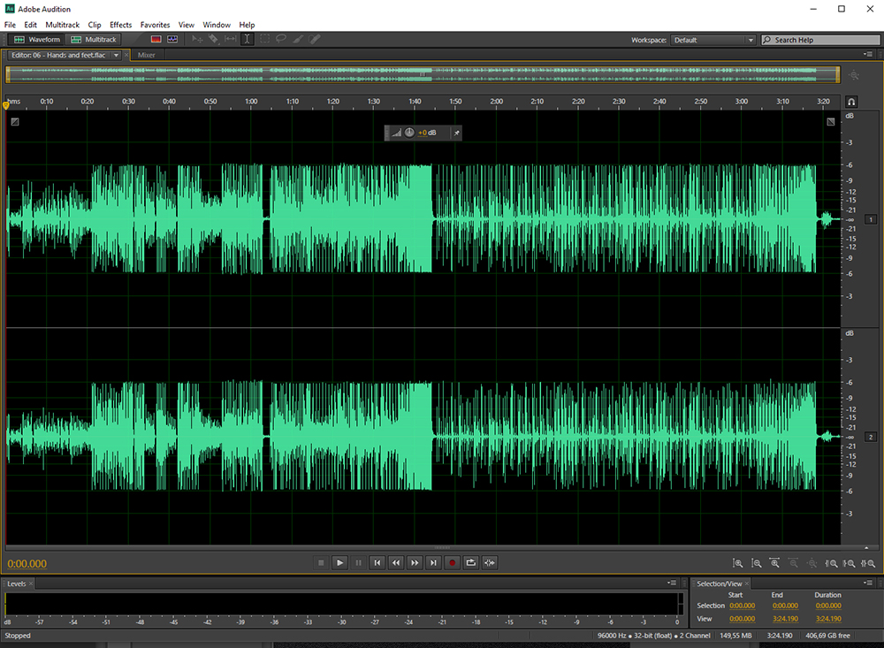Viewport: 884px width, 648px height.
Task: Toggle Loop Playback button
Action: 471,562
